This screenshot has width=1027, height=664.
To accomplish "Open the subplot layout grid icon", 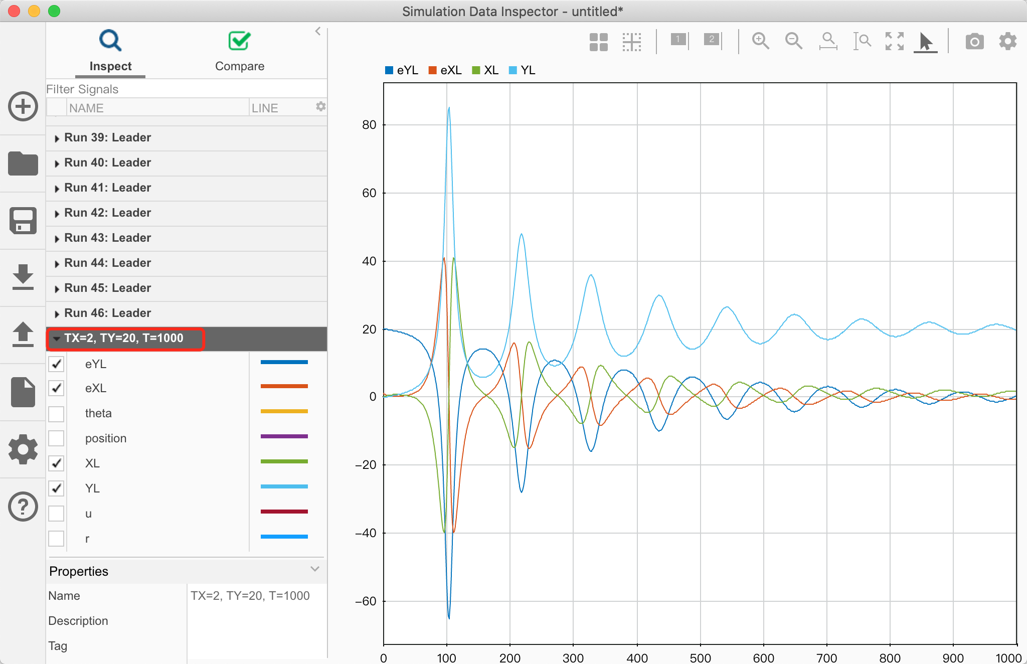I will coord(598,42).
